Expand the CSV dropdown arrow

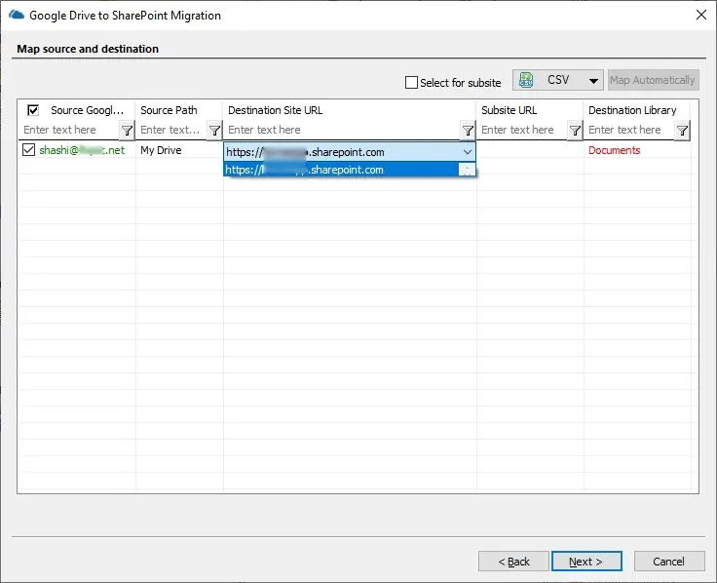[x=593, y=81]
